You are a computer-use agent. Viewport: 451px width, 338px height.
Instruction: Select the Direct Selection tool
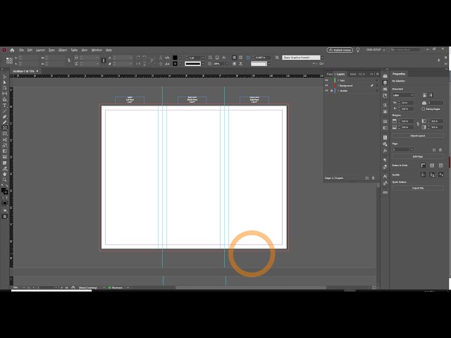(5, 82)
